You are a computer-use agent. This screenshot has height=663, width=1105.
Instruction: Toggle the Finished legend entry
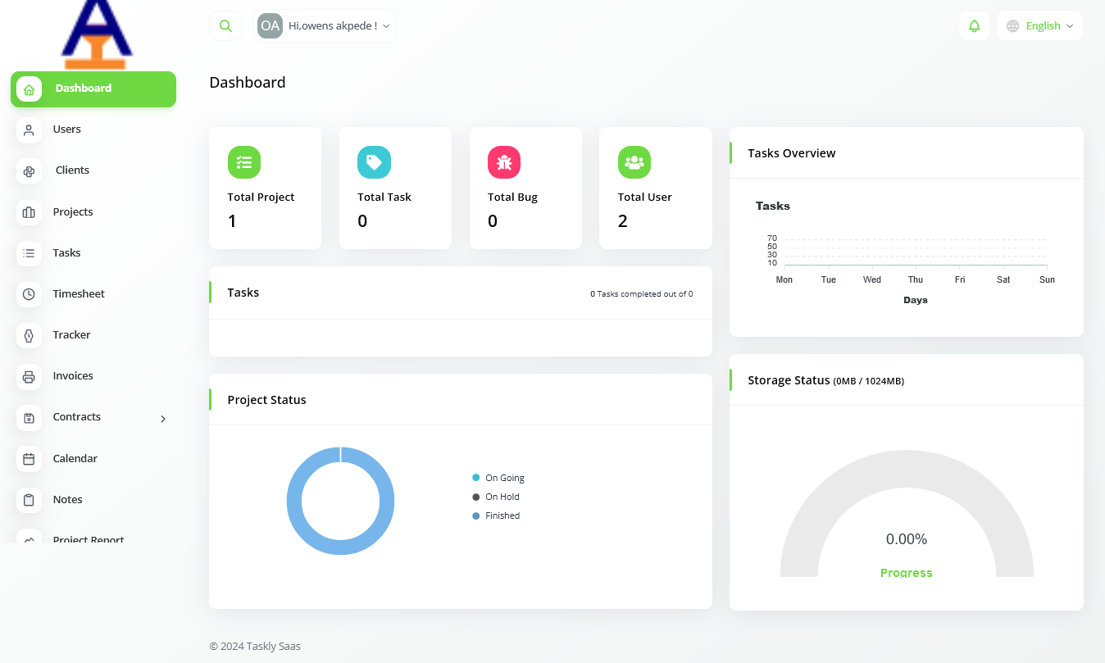point(502,515)
